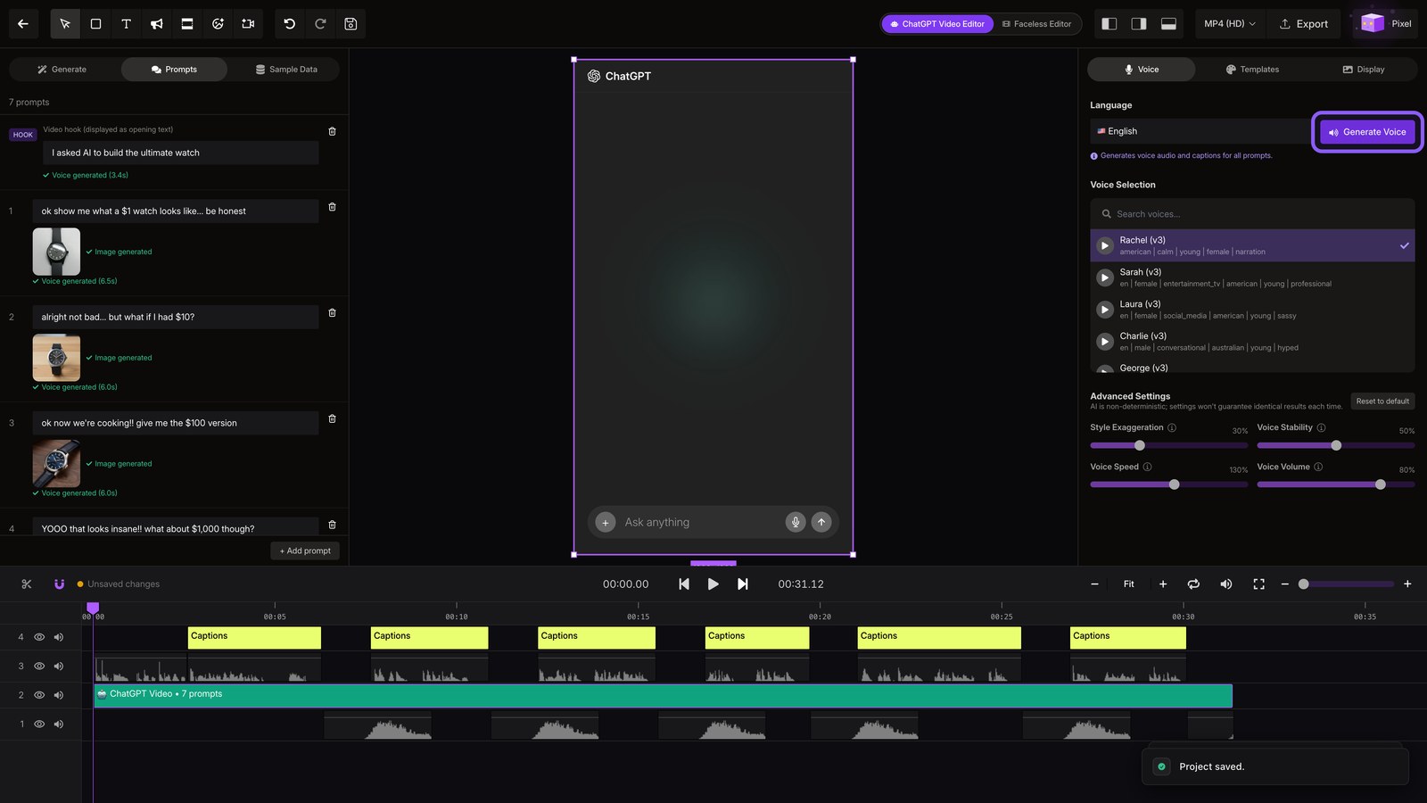
Task: Click Add prompt button
Action: [305, 551]
